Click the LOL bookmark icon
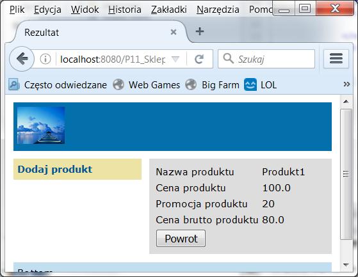358x277 pixels. click(x=250, y=84)
